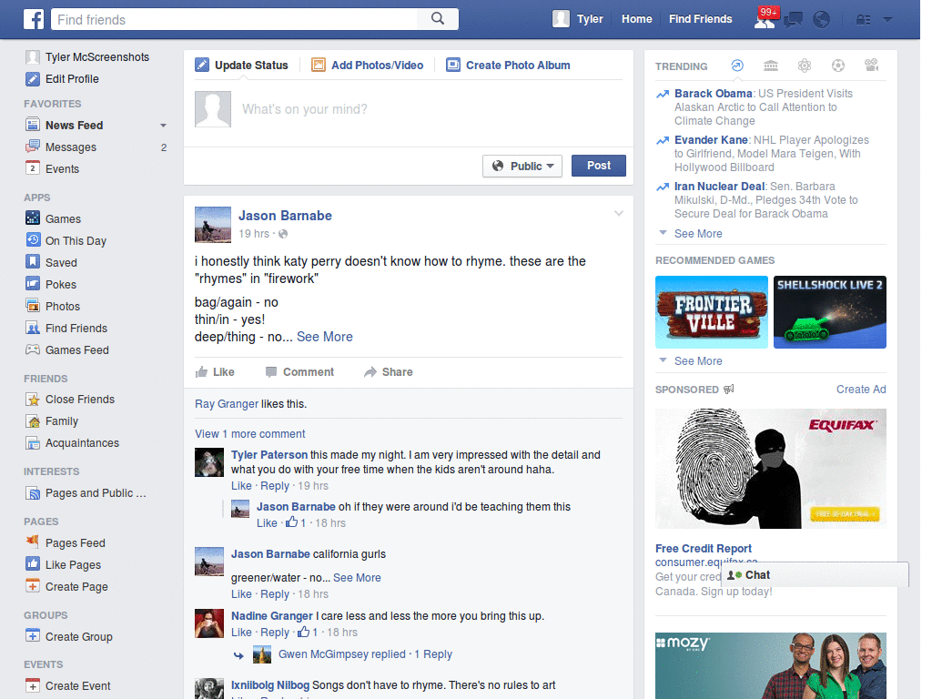Open the ShellShock Live 2 game thumbnail
Image resolution: width=932 pixels, height=699 pixels.
830,312
